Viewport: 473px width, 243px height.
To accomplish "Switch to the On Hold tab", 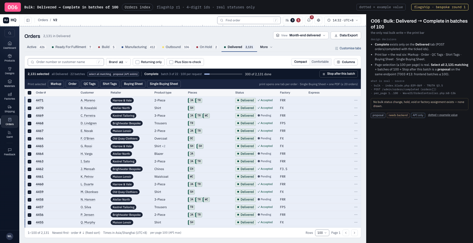I will tap(207, 47).
